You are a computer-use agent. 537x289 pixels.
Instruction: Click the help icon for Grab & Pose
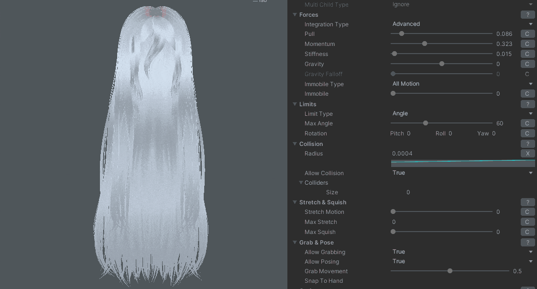tap(527, 243)
